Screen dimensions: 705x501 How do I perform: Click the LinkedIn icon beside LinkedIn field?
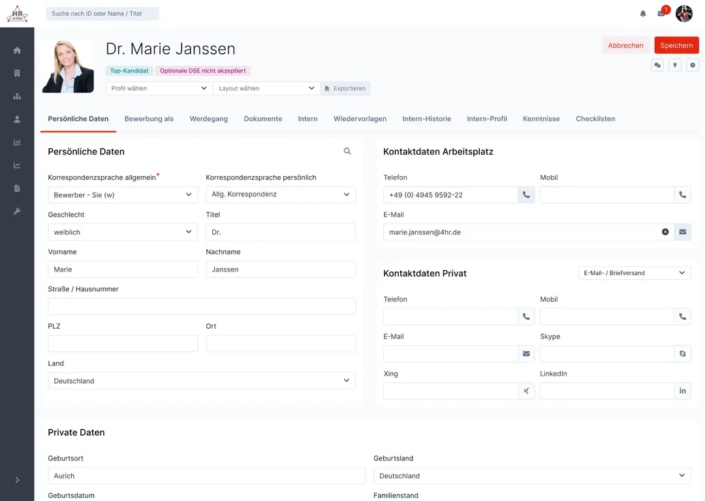point(683,391)
